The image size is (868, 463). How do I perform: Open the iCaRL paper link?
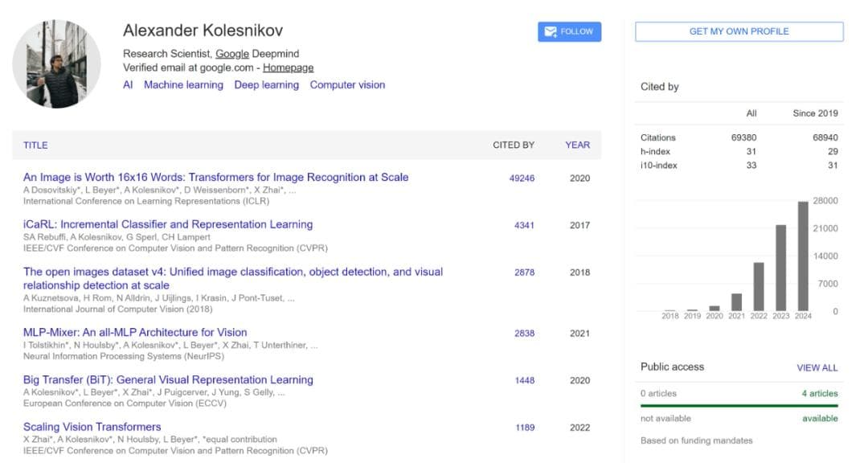tap(168, 225)
